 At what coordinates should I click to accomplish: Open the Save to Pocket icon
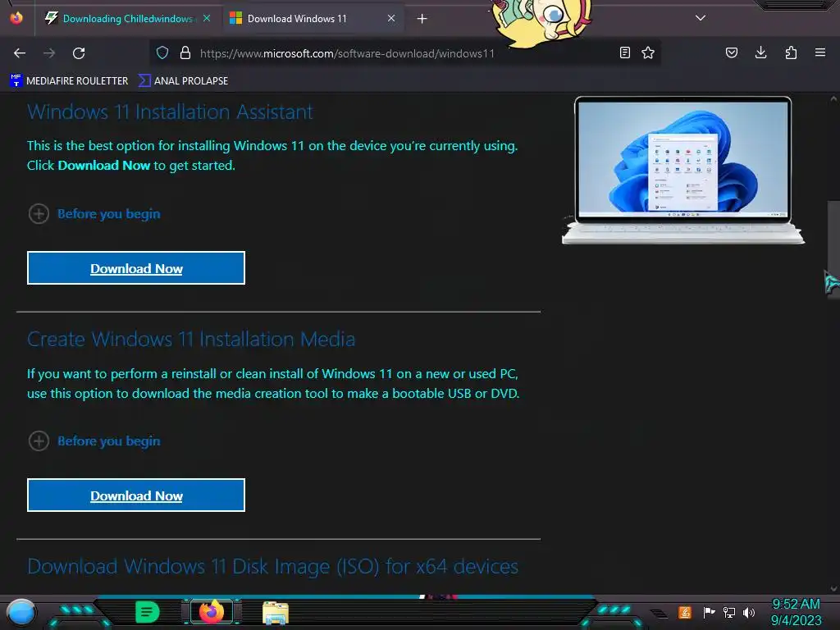coord(731,52)
